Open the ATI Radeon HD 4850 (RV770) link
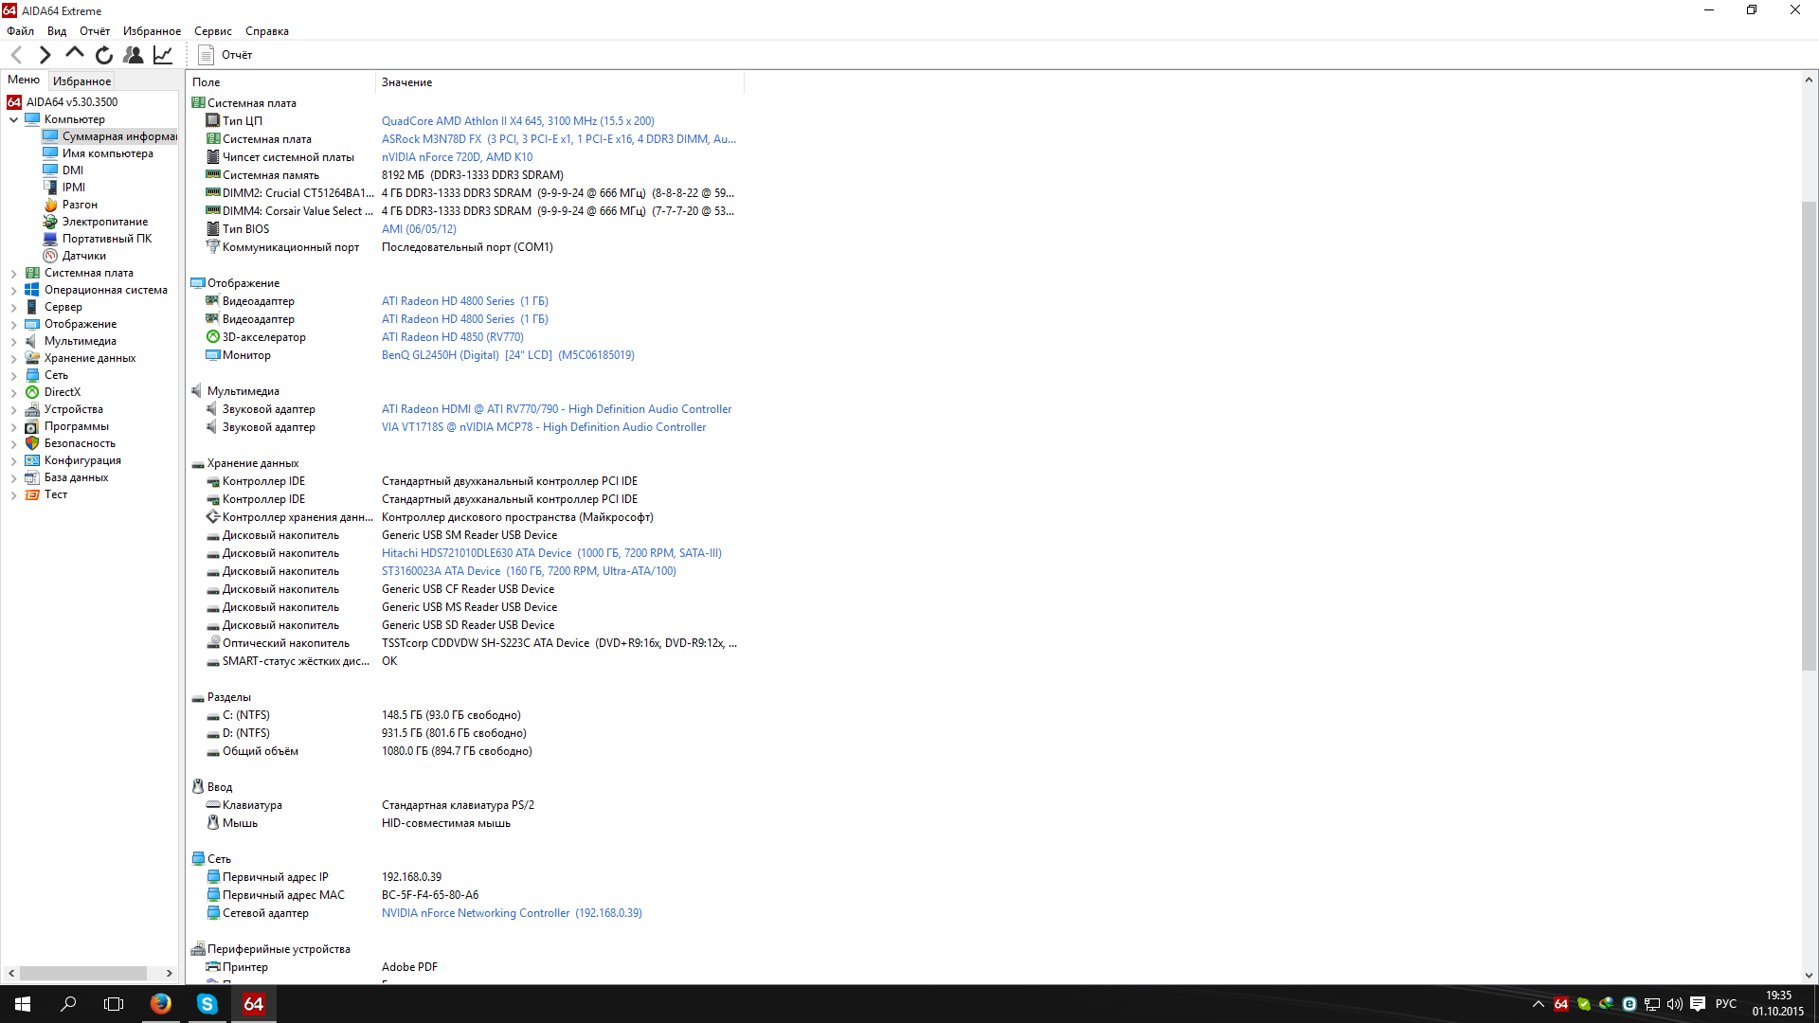The width and height of the screenshot is (1819, 1023). tap(453, 337)
